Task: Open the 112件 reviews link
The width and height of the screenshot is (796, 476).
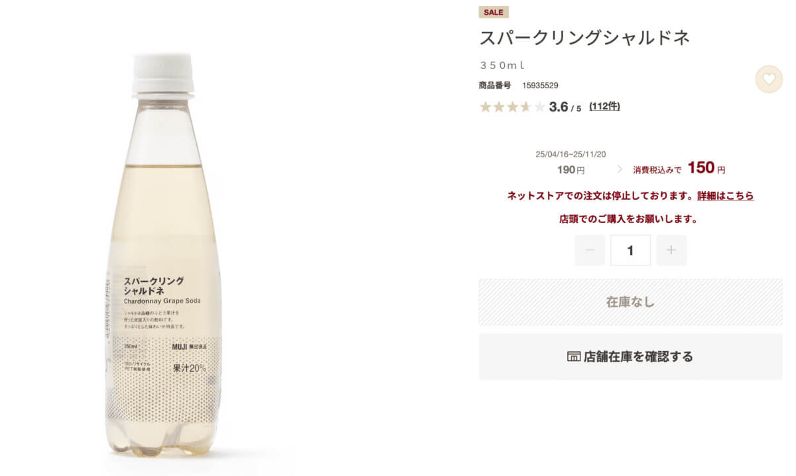Action: [604, 106]
